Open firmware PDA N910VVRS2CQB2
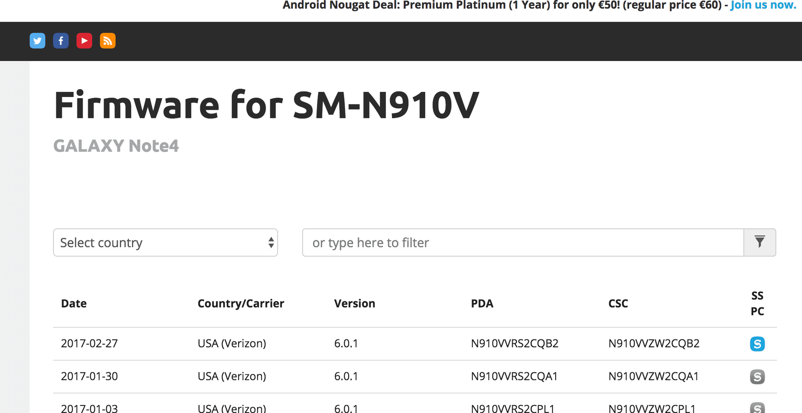This screenshot has width=802, height=413. pos(515,344)
